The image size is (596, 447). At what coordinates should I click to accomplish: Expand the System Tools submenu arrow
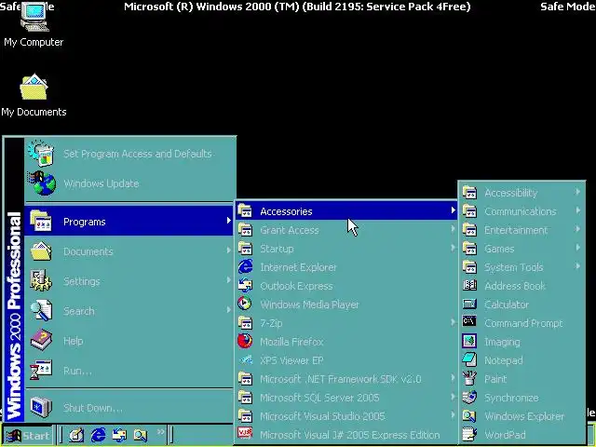tap(577, 266)
